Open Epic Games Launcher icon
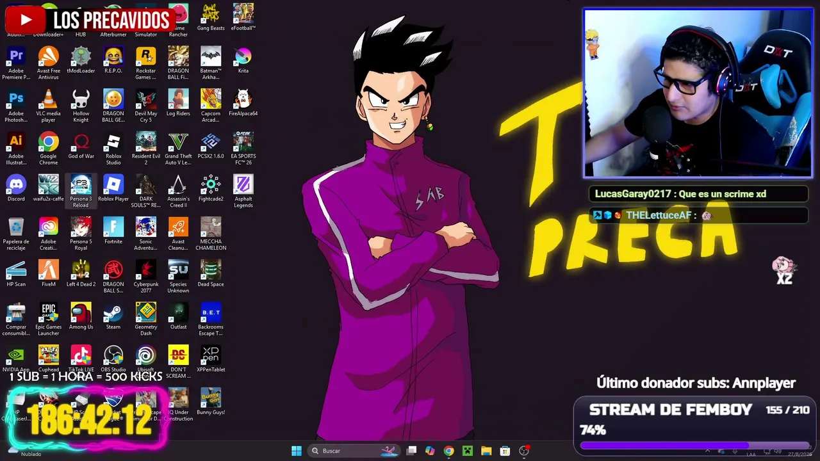 coord(48,320)
